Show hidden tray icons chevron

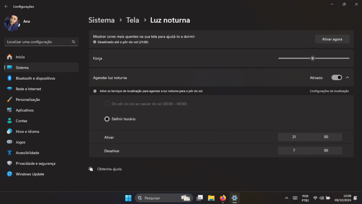(x=286, y=198)
